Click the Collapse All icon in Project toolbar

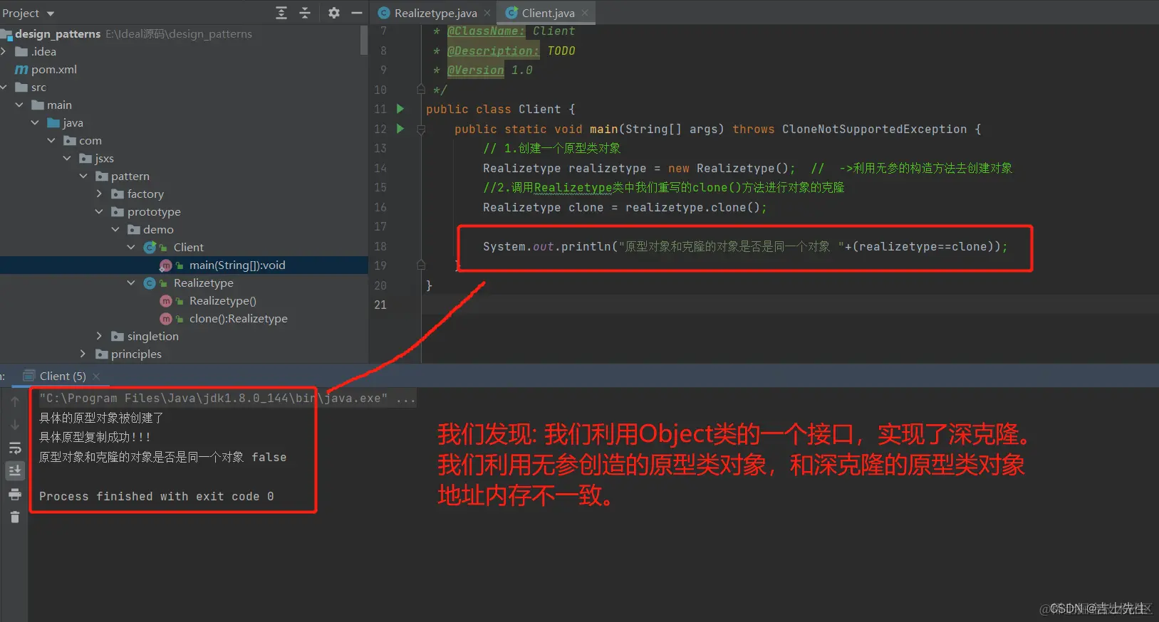click(x=305, y=13)
